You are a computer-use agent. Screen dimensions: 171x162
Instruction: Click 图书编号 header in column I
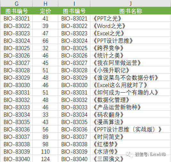pyautogui.click(x=74, y=11)
